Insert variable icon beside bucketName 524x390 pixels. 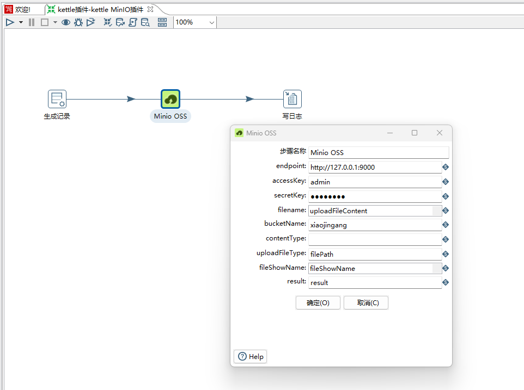[x=446, y=225]
